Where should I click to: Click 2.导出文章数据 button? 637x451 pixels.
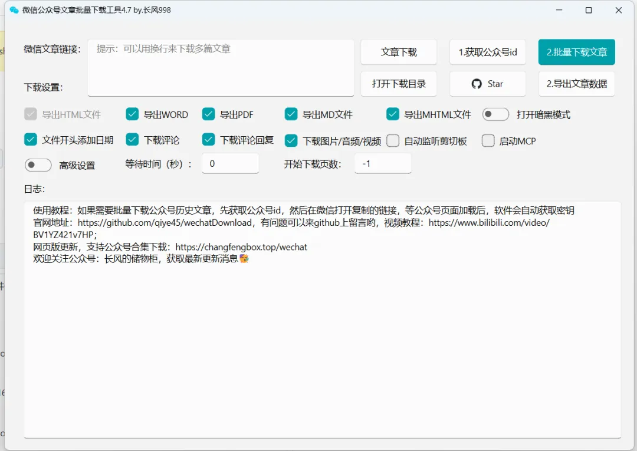coord(576,84)
